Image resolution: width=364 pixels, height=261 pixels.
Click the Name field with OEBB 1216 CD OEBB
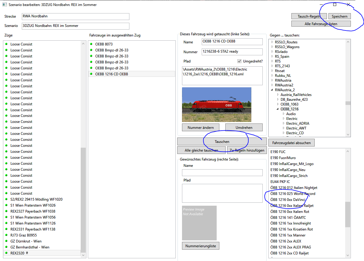click(x=232, y=42)
